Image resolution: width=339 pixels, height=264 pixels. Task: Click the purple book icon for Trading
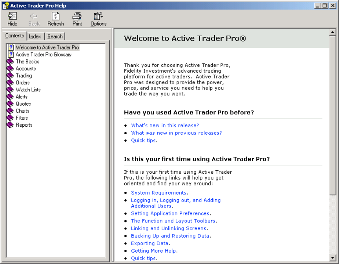(x=10, y=76)
